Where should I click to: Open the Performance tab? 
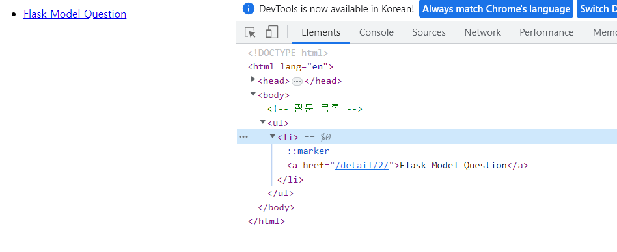click(547, 32)
